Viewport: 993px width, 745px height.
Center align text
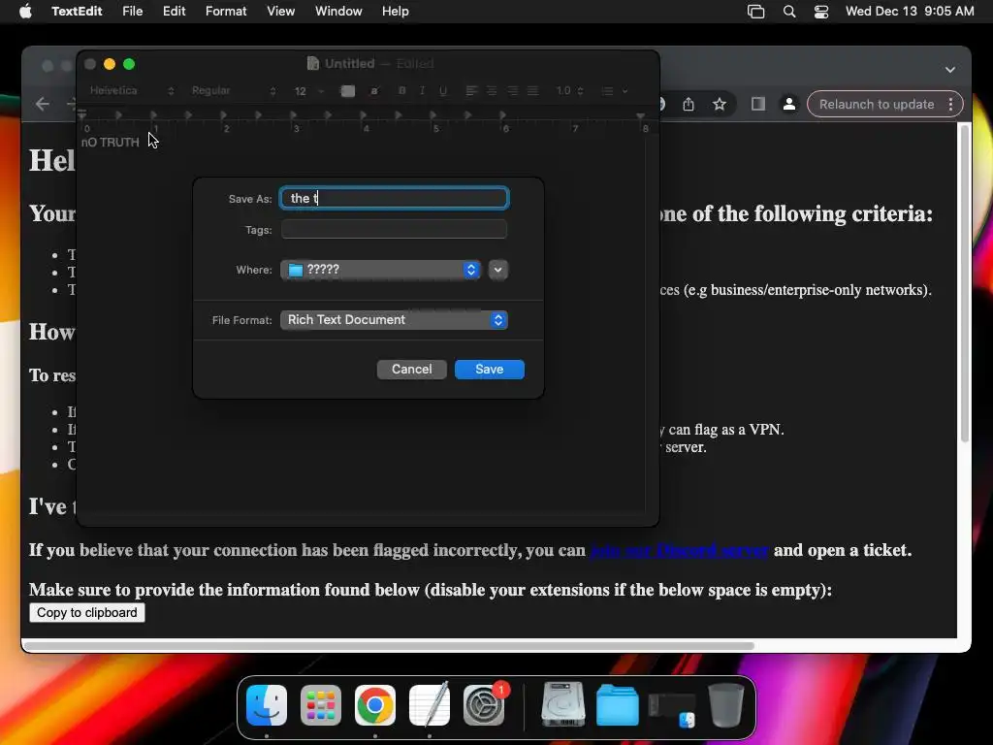pyautogui.click(x=492, y=90)
